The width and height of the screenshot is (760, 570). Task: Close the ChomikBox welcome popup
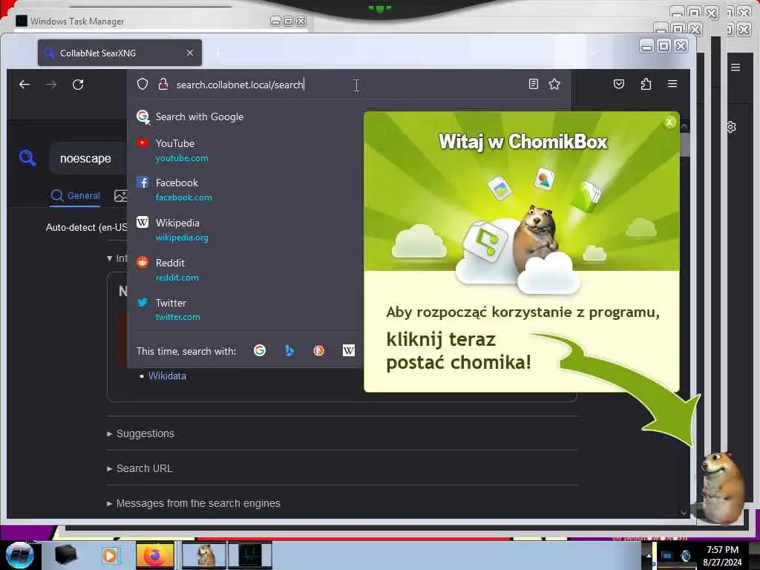point(669,122)
